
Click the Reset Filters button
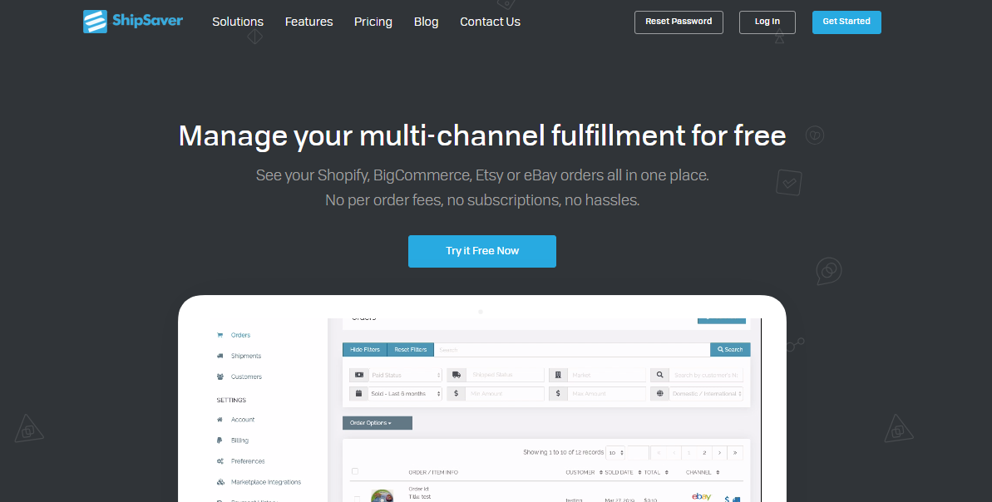point(411,350)
